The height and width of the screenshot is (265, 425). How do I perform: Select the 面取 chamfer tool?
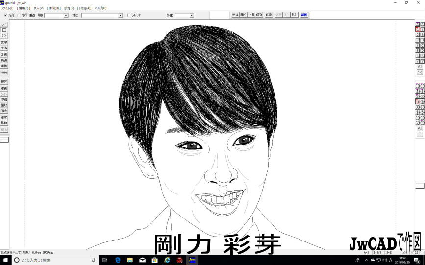pos(4,105)
